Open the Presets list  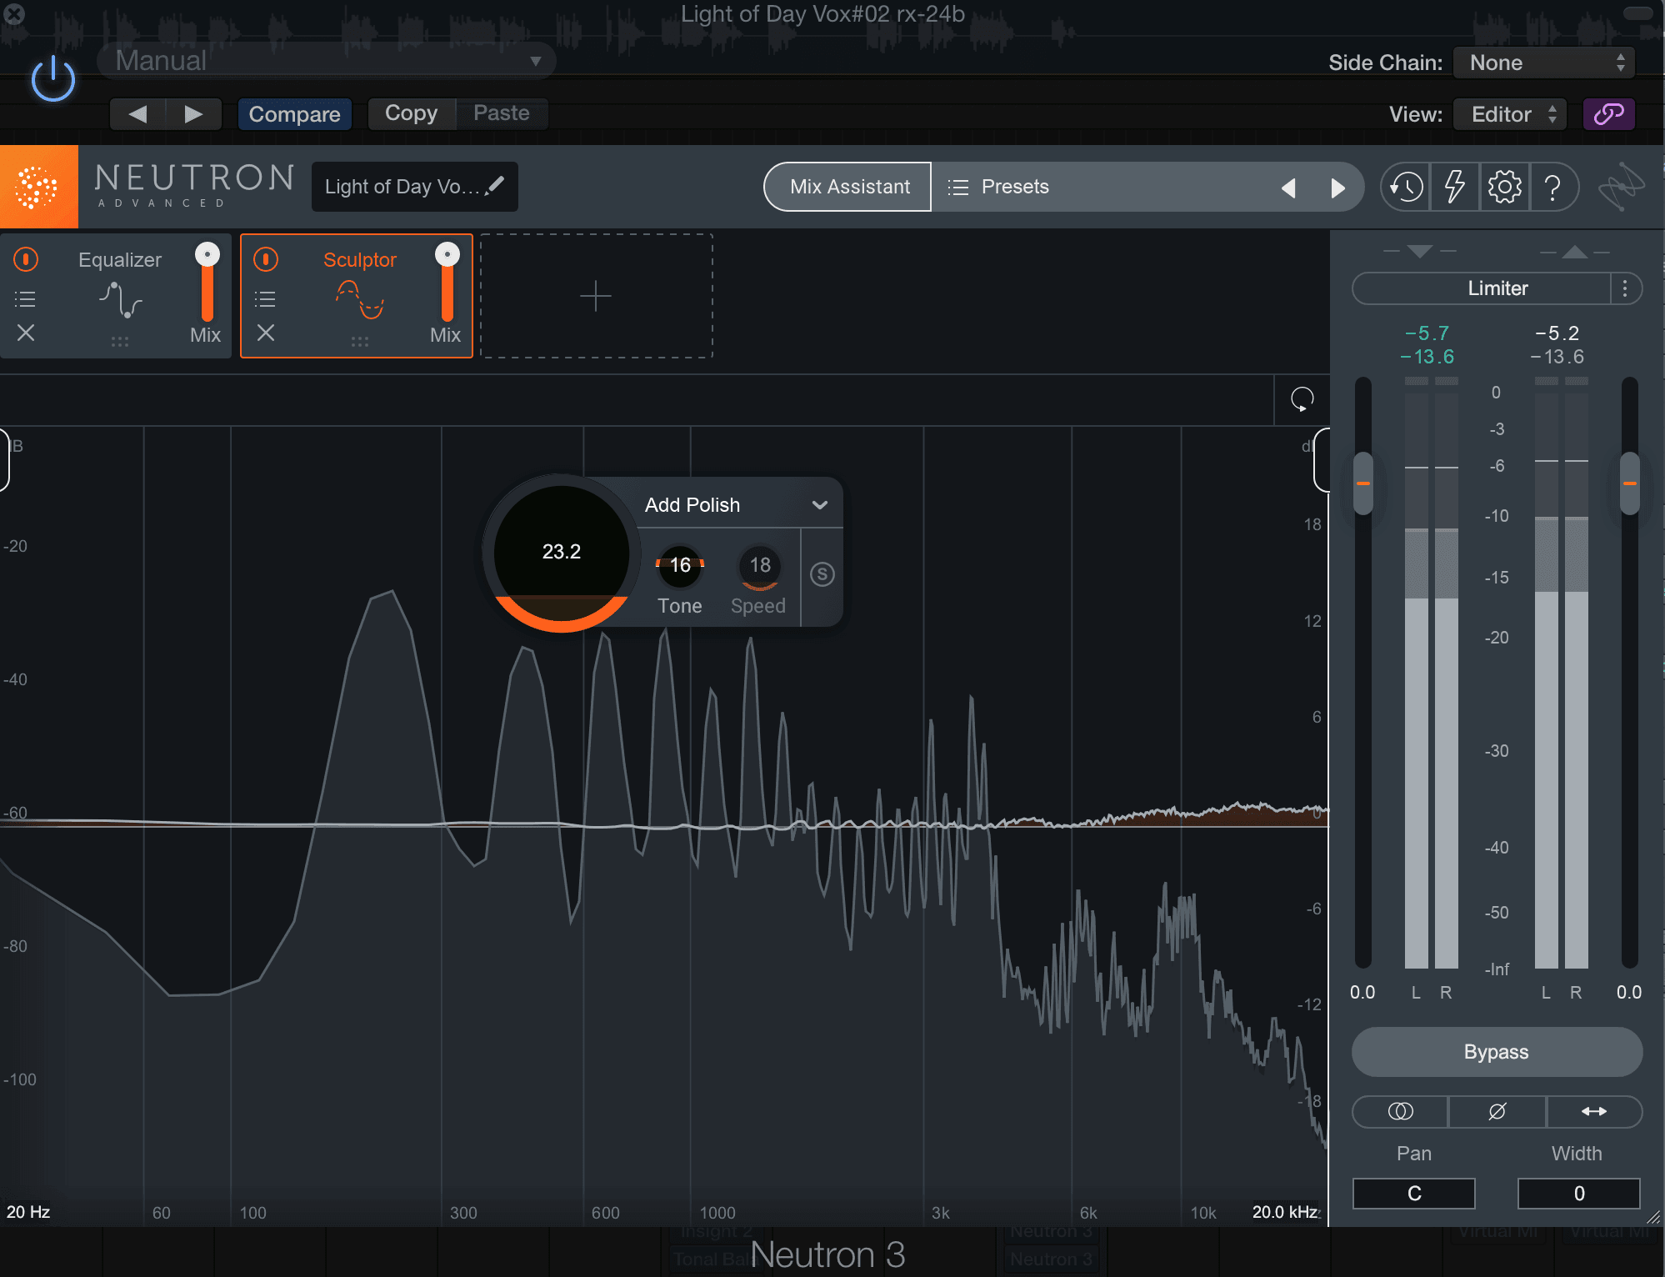coord(998,187)
